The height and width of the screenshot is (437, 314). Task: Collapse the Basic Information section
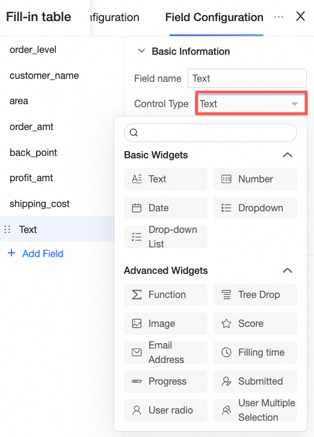(141, 51)
